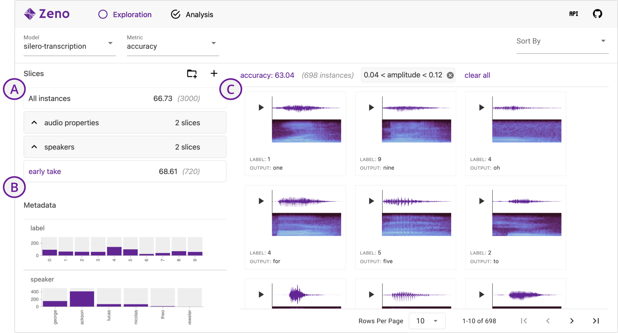Change Rows Per Page from 10
Image resolution: width=618 pixels, height=333 pixels.
point(427,321)
